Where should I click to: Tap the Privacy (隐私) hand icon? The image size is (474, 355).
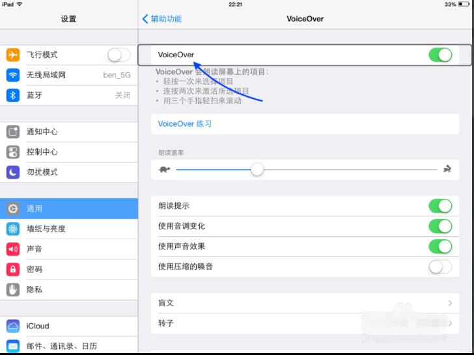[x=13, y=290]
